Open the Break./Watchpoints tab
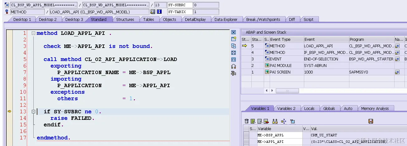 pyautogui.click(x=263, y=19)
